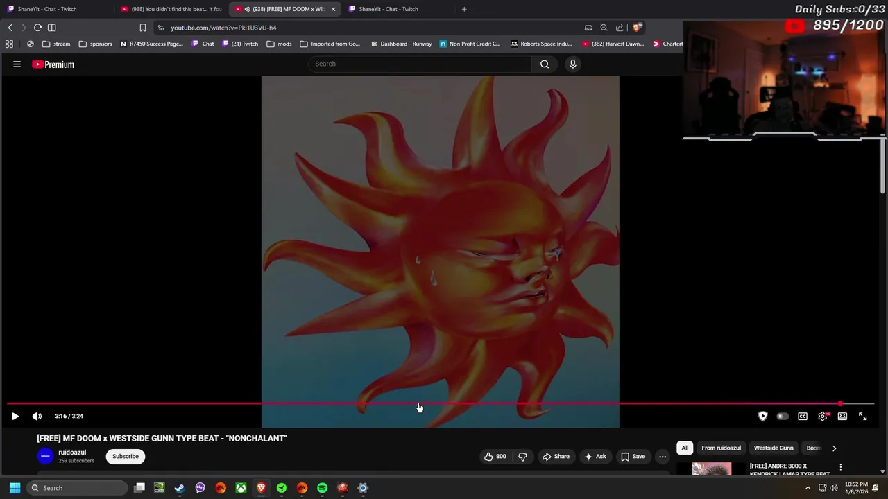Open the ruidoazul channel avatar
This screenshot has width=888, height=499.
point(45,456)
